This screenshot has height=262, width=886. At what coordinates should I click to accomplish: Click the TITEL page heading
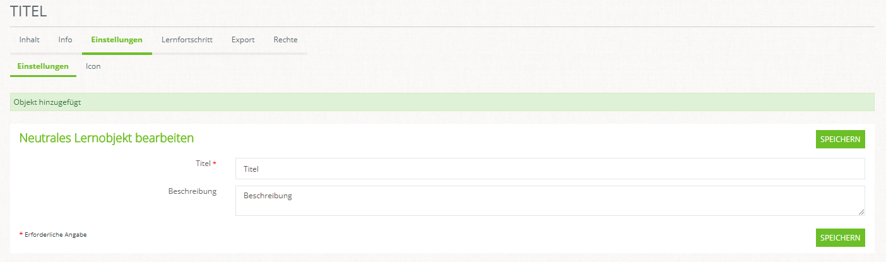pos(28,11)
